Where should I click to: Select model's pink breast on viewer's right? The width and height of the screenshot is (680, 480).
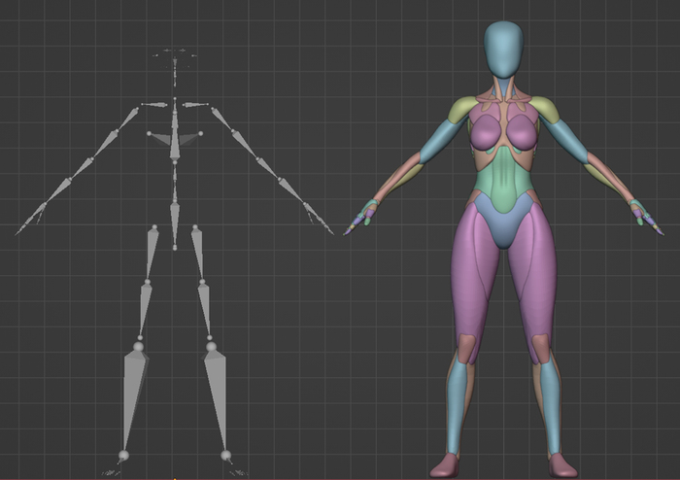[x=522, y=130]
